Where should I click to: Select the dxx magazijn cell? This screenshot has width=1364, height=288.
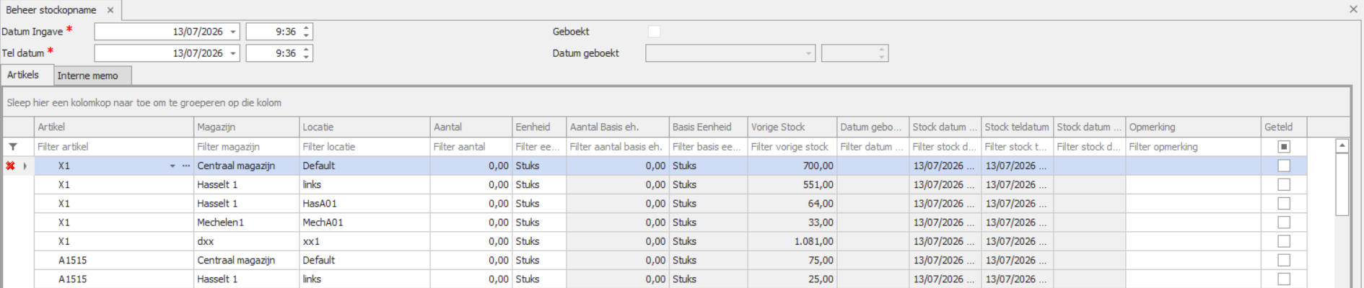coord(247,241)
